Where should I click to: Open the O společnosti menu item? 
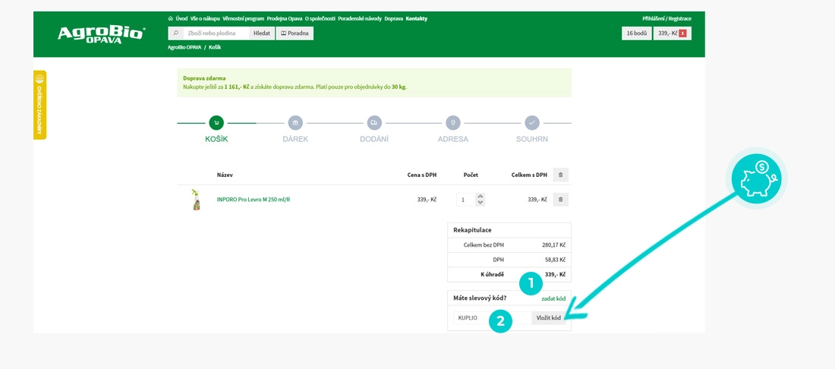pos(320,19)
